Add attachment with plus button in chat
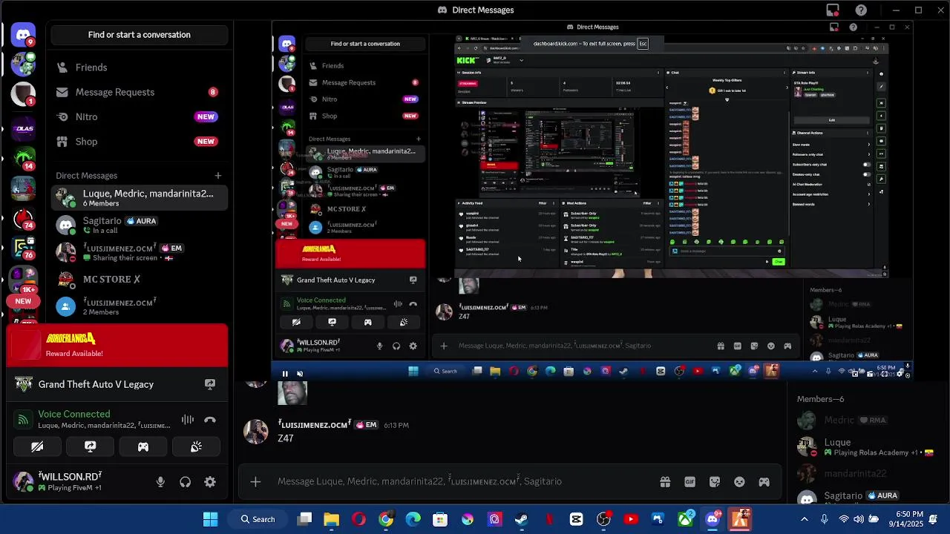 [x=255, y=481]
